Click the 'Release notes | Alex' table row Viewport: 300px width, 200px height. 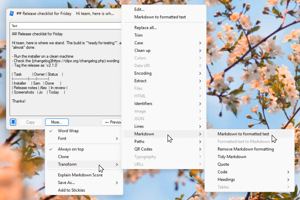[40, 88]
